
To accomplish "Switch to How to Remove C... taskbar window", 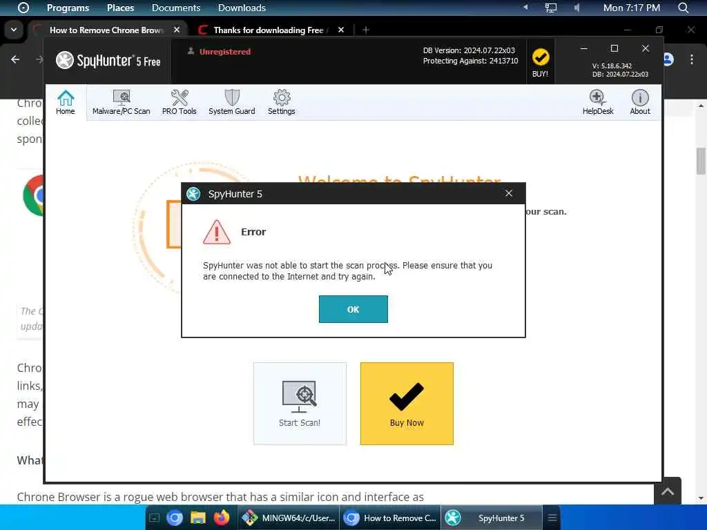I will tap(391, 518).
